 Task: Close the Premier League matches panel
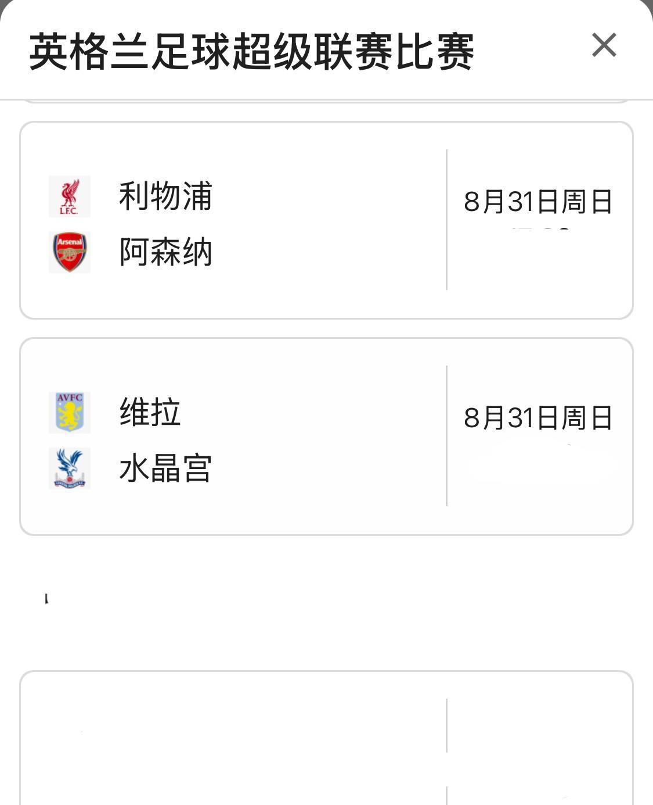click(604, 45)
